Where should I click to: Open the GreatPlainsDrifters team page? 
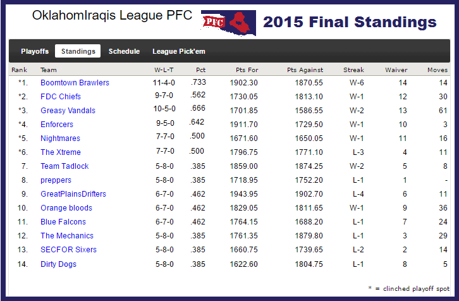[73, 194]
